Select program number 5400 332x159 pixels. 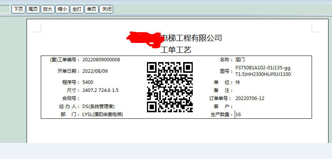[x=88, y=82]
